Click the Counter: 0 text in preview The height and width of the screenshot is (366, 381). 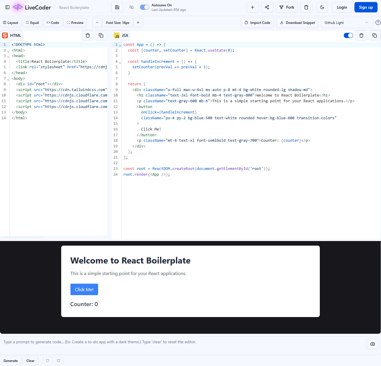(84, 304)
